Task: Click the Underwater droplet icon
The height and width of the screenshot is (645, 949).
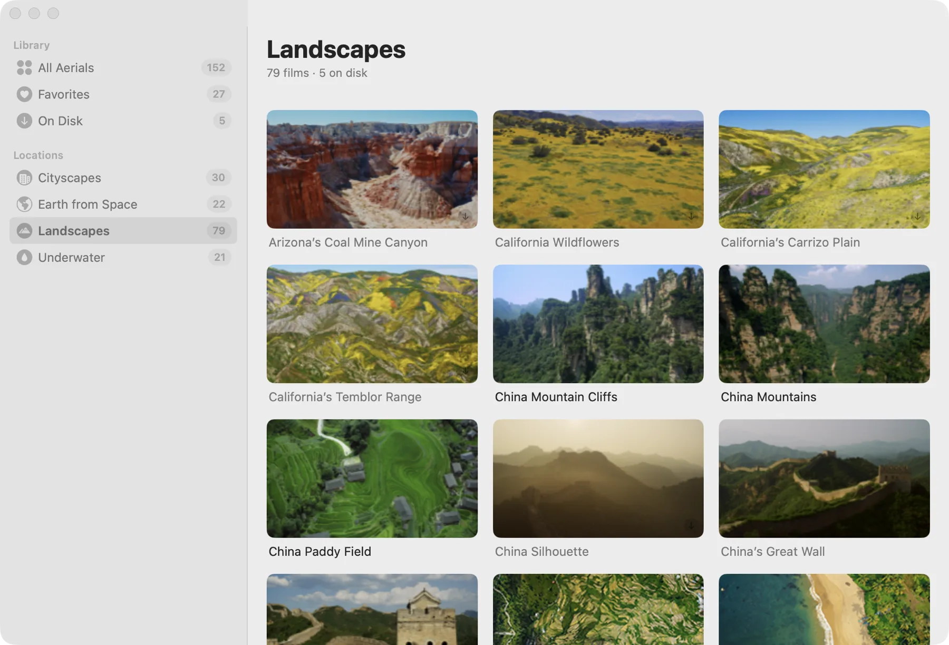Action: pyautogui.click(x=24, y=257)
